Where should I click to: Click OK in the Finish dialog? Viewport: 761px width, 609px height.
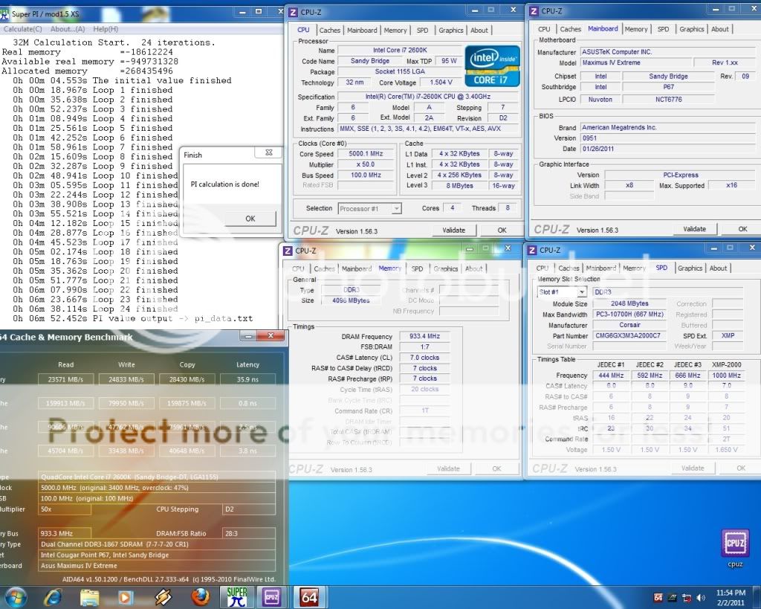[x=250, y=219]
